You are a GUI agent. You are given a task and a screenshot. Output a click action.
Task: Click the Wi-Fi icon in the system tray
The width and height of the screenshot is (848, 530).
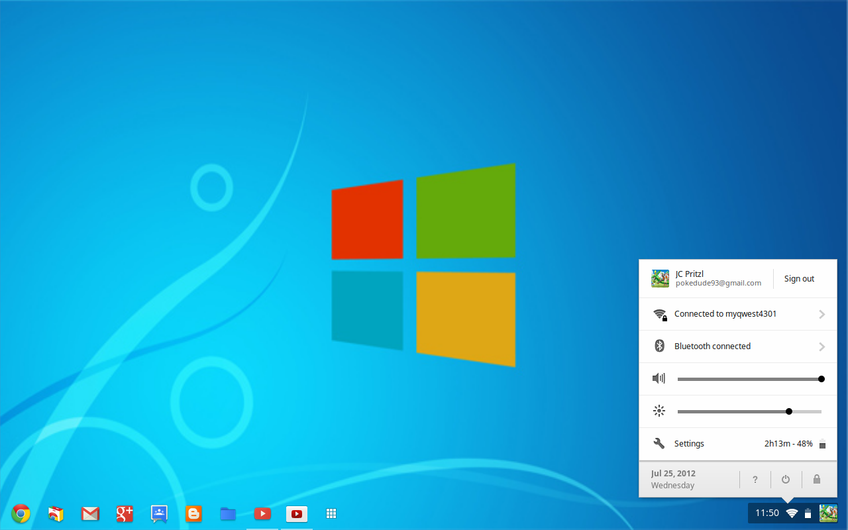(x=792, y=513)
